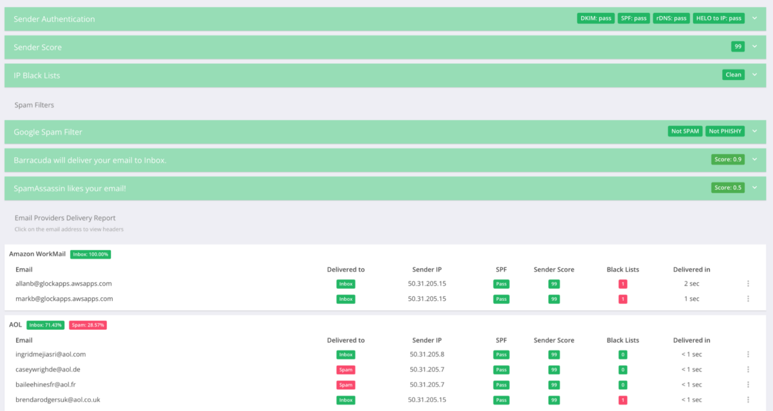Click the Not PHISHY badge

(x=725, y=131)
